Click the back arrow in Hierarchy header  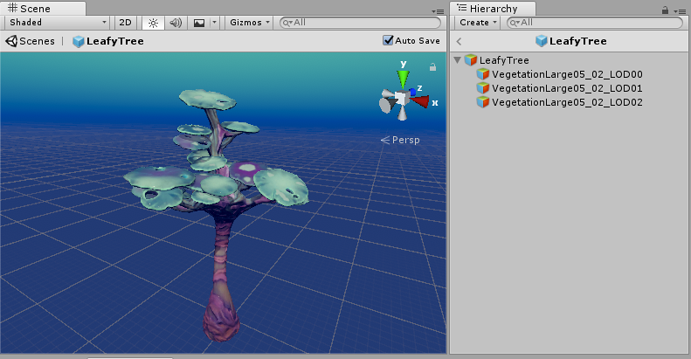click(460, 41)
